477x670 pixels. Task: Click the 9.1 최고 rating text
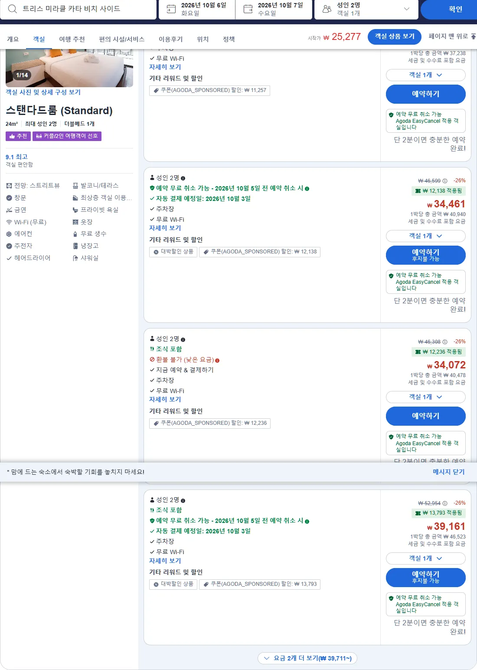16,157
